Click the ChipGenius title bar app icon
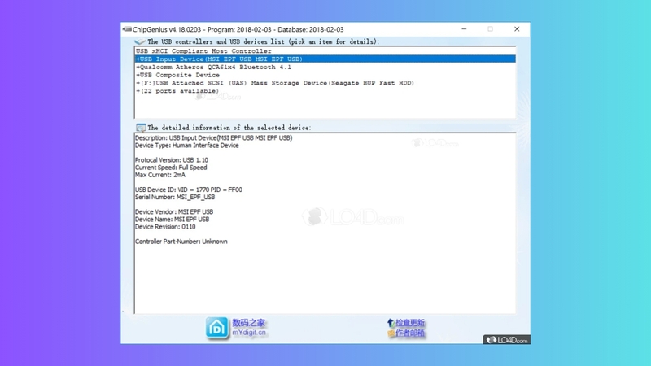This screenshot has height=366, width=651. (127, 29)
